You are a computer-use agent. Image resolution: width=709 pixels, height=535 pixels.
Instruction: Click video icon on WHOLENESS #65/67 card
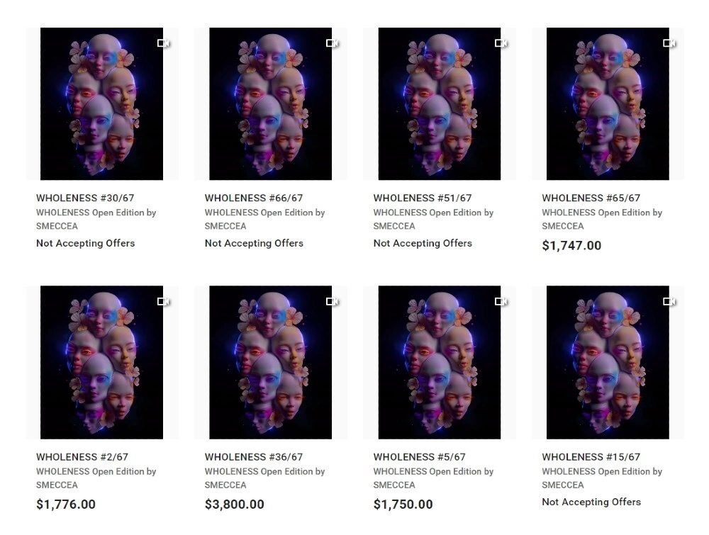coord(670,43)
